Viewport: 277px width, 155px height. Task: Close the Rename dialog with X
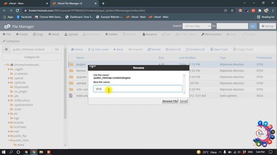click(92, 67)
